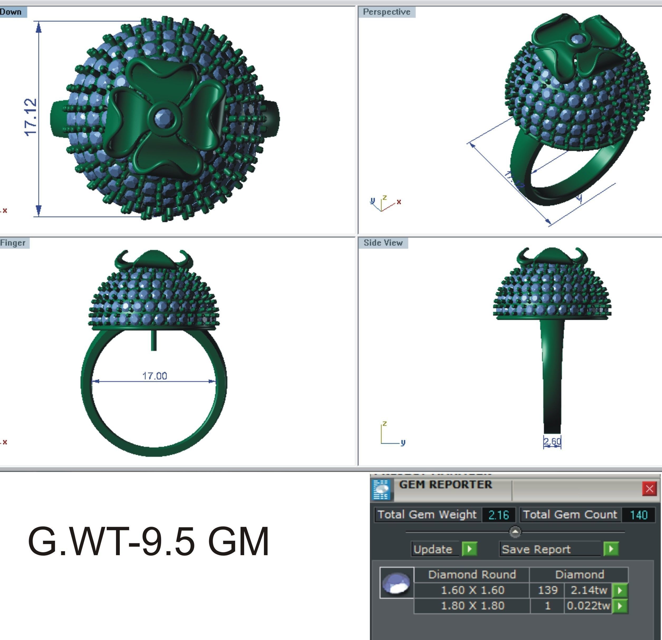Click the 1.80 X 1.80 size cell

[x=472, y=606]
